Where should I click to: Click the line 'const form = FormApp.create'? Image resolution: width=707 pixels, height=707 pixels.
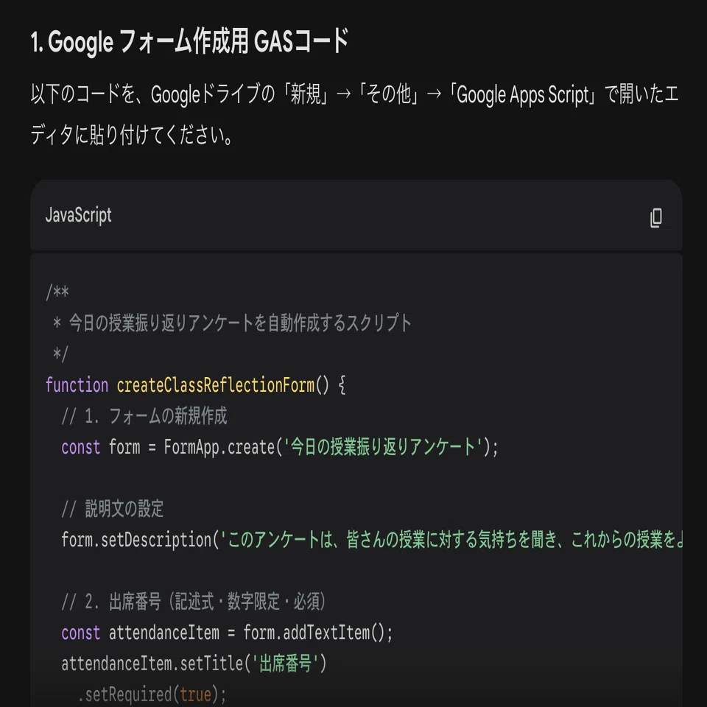click(280, 447)
